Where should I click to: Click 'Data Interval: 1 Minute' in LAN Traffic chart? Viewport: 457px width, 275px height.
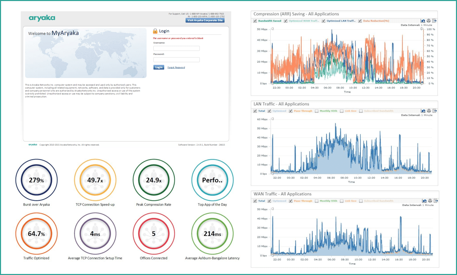point(417,115)
